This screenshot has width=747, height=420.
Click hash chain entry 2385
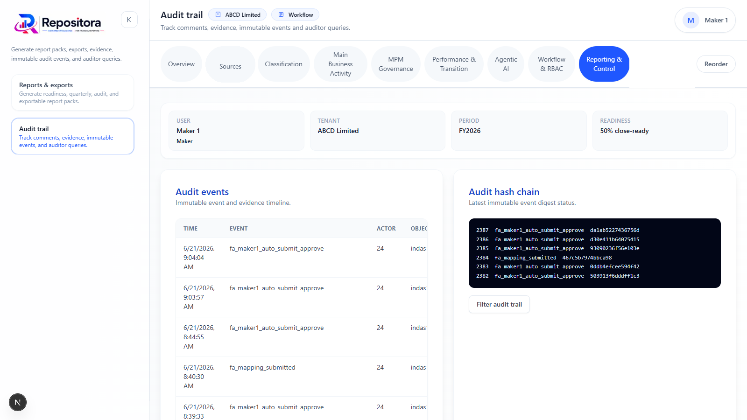click(x=558, y=248)
